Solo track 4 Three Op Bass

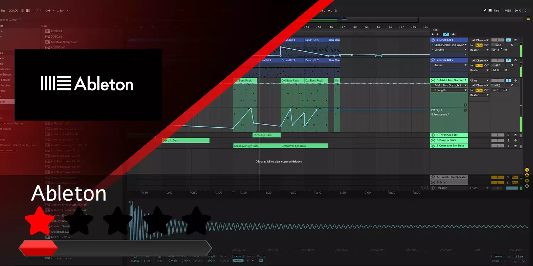click(x=508, y=135)
